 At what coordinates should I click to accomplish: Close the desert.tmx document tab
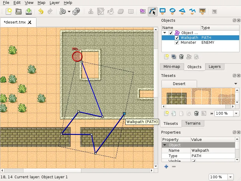coord(30,22)
